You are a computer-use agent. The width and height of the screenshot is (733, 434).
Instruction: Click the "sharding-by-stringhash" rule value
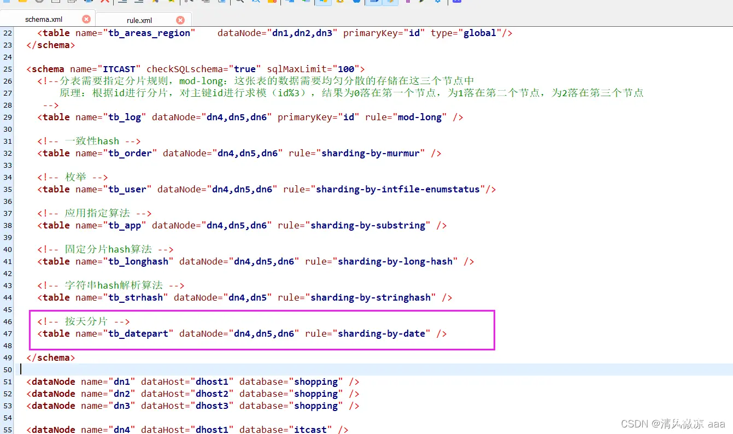pos(371,297)
